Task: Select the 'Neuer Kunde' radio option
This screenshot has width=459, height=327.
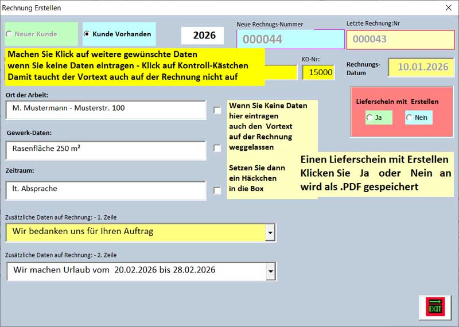Action: pos(9,34)
